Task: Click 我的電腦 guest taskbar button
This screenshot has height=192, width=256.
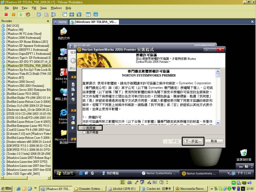Action: [x=119, y=173]
